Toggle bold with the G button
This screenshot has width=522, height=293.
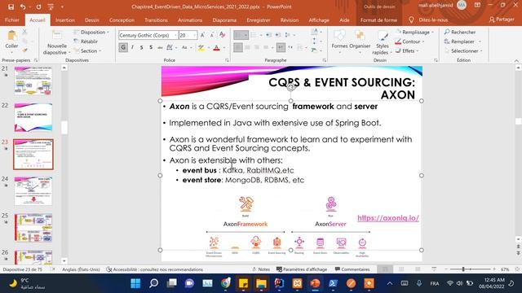click(123, 47)
